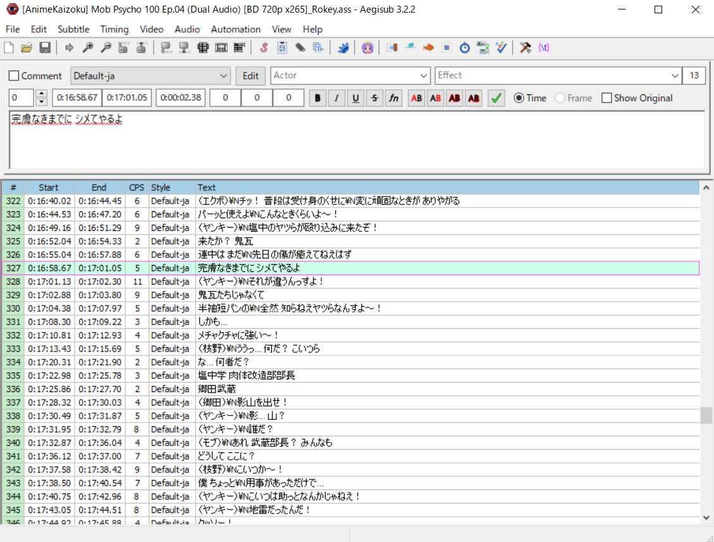This screenshot has height=542, width=714.
Task: Click the end time field 0:17:01.05
Action: (127, 98)
